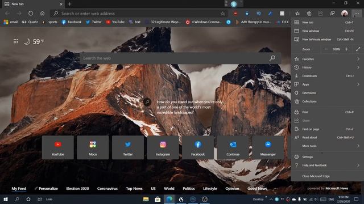Expand the History submenu
The image size is (364, 204).
point(328,67)
